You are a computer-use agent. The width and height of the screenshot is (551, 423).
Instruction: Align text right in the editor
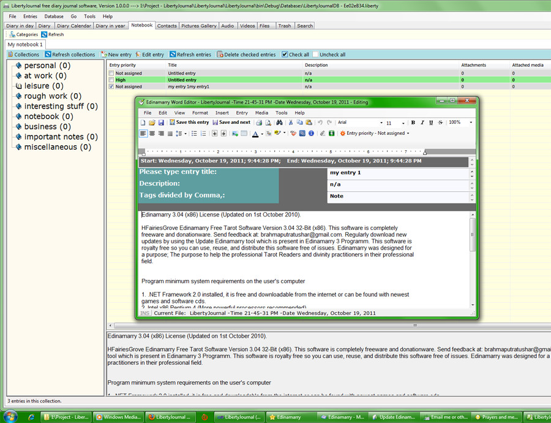(x=161, y=134)
